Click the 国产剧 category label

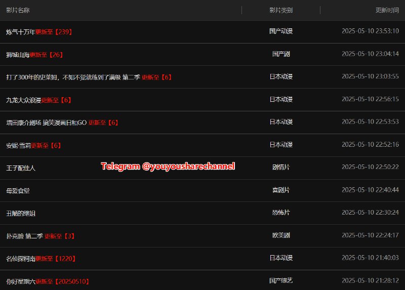point(281,54)
